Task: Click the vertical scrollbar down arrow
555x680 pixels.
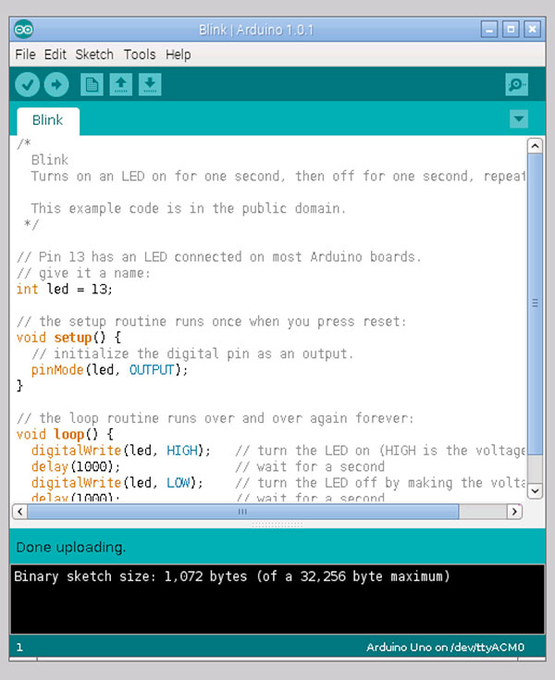Action: (x=535, y=491)
